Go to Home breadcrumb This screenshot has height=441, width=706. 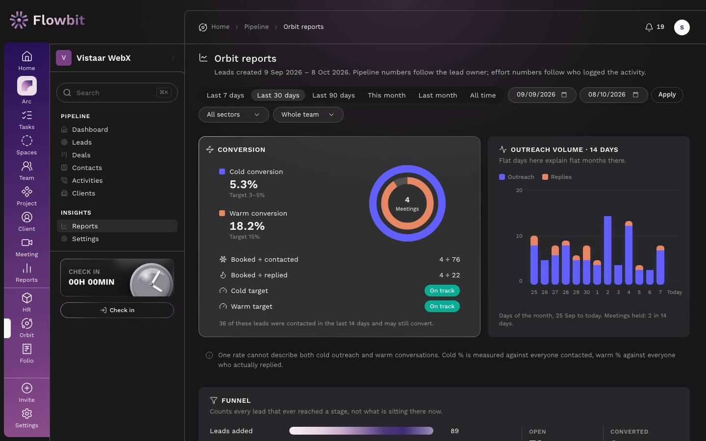pyautogui.click(x=220, y=27)
